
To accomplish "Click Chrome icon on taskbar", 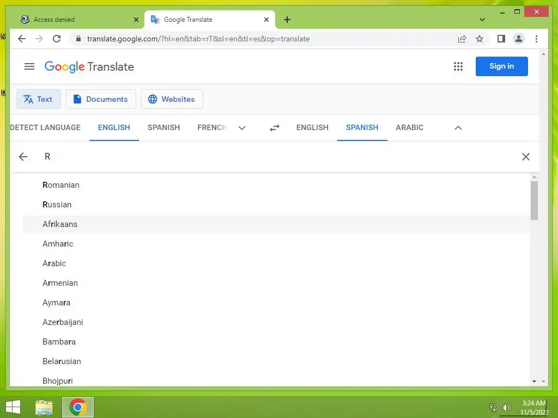I will tap(78, 407).
